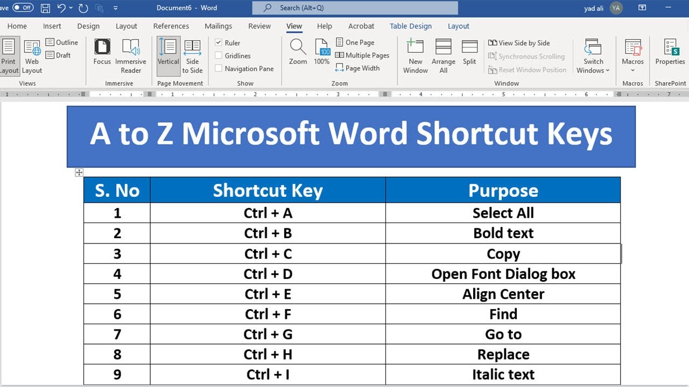
Task: Click the 'Select All' cell
Action: 503,213
